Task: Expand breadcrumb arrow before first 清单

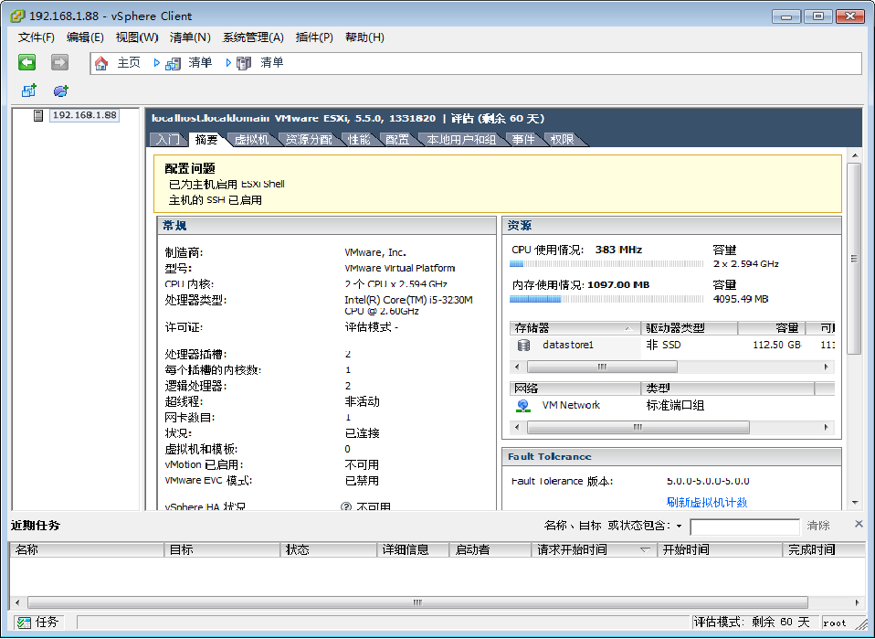Action: pos(157,63)
